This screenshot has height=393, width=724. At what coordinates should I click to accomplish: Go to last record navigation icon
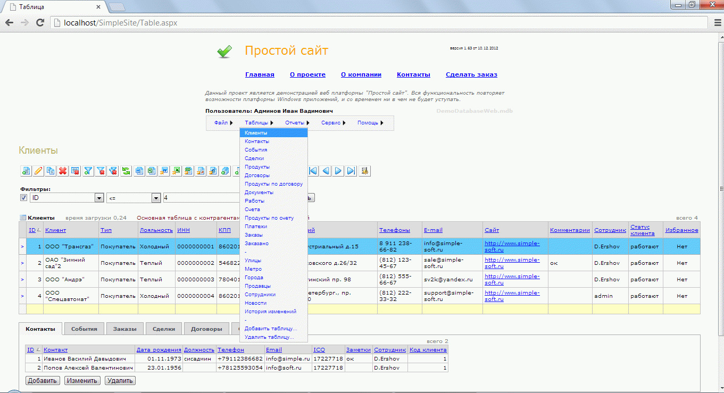351,171
